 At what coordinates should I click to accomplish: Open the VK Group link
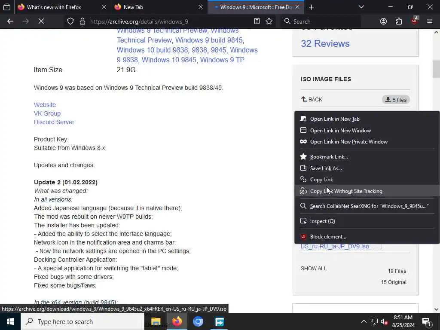pos(47,113)
